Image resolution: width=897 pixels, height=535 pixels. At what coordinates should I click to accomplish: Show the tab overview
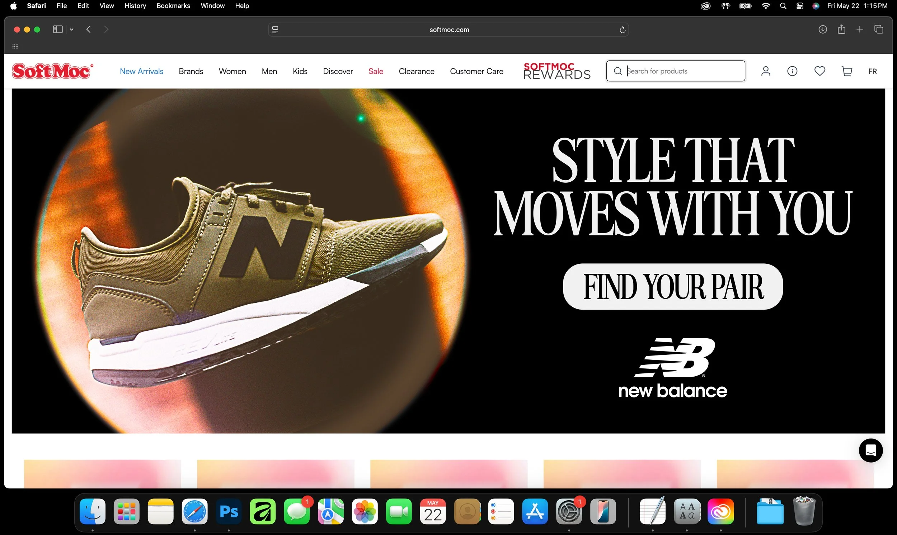pyautogui.click(x=879, y=29)
